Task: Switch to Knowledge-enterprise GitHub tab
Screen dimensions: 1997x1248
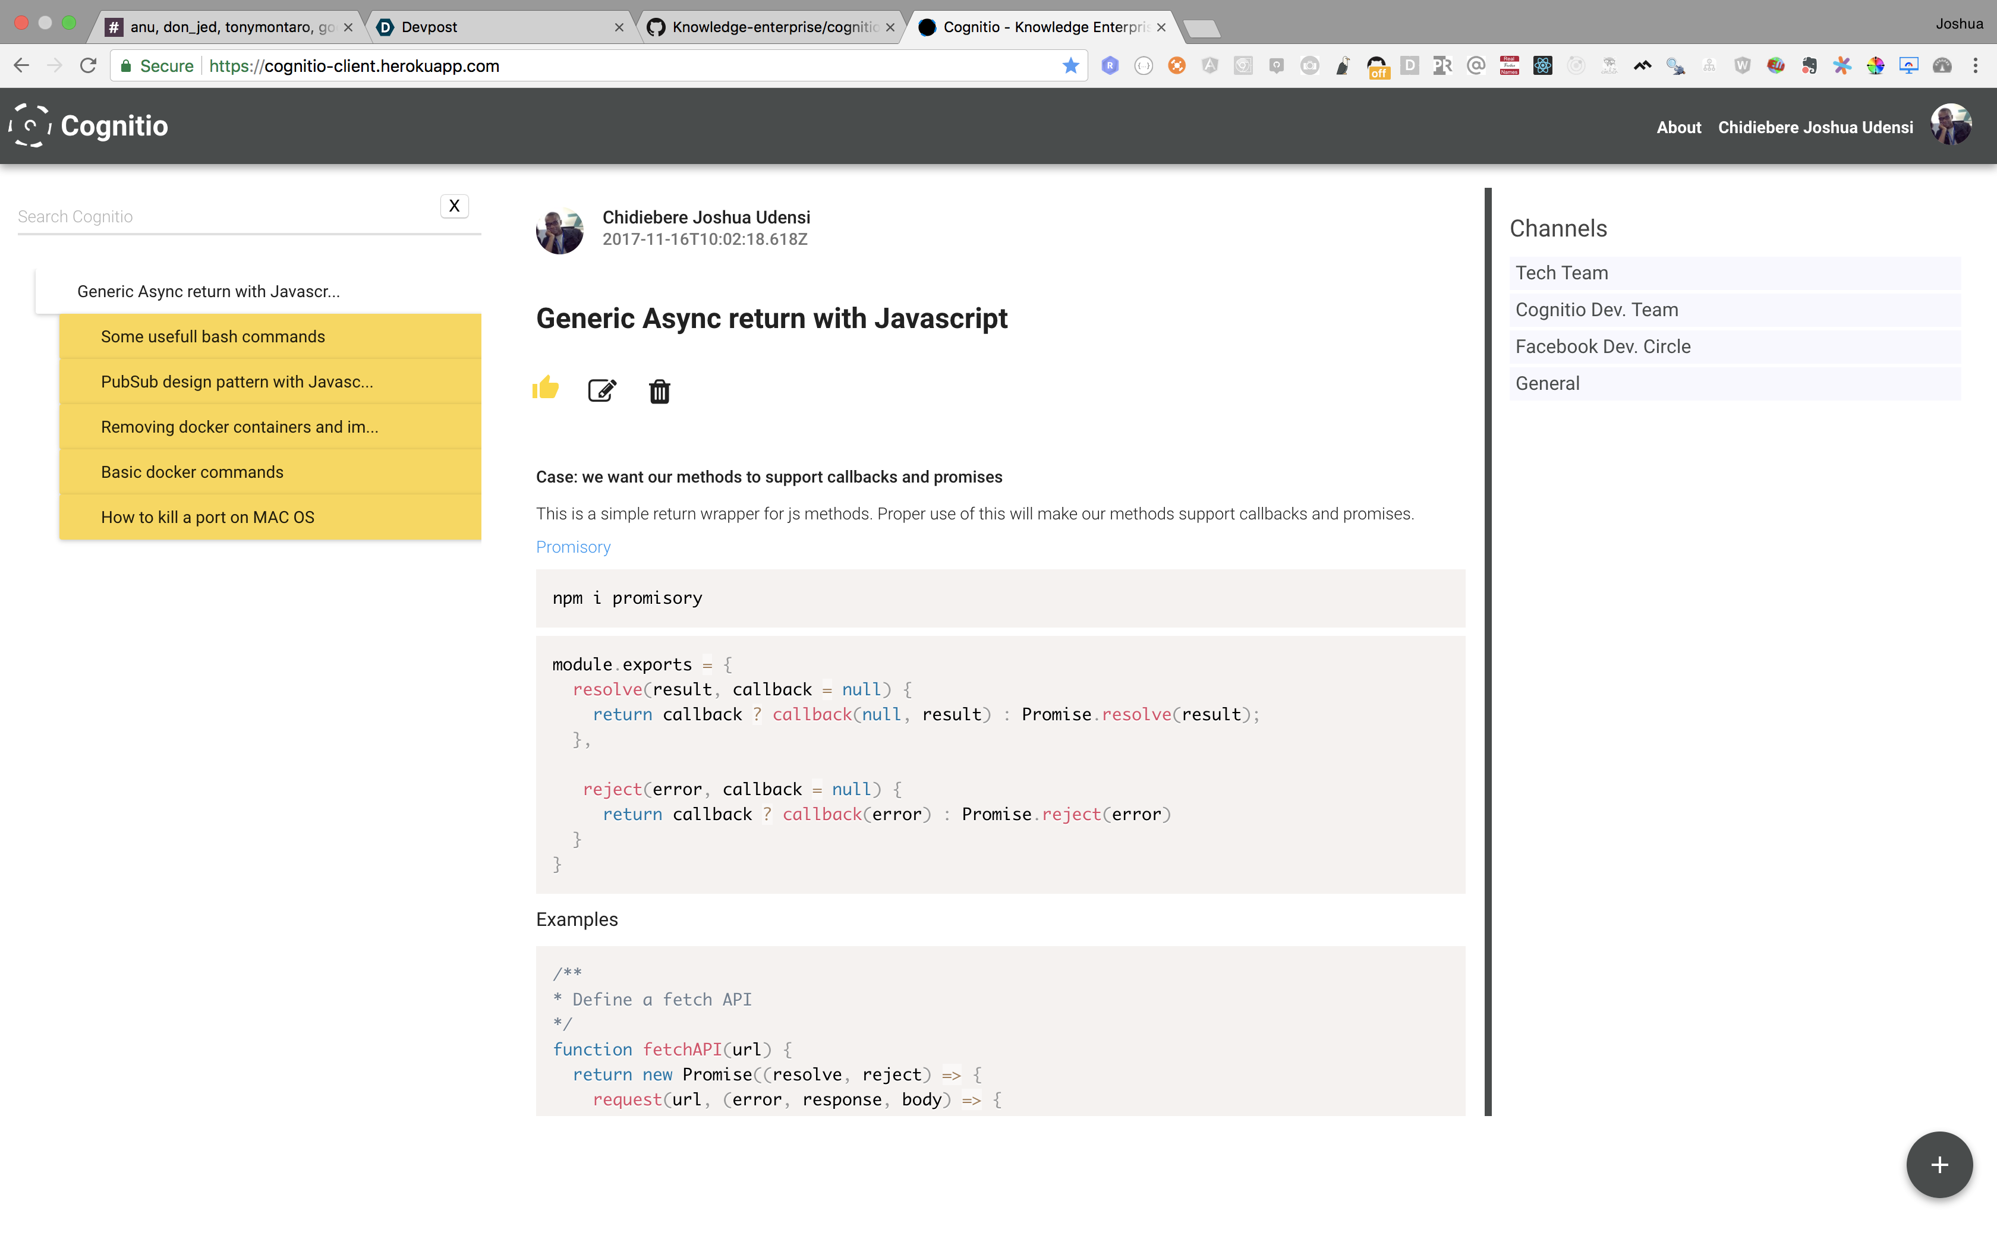Action: tap(771, 27)
